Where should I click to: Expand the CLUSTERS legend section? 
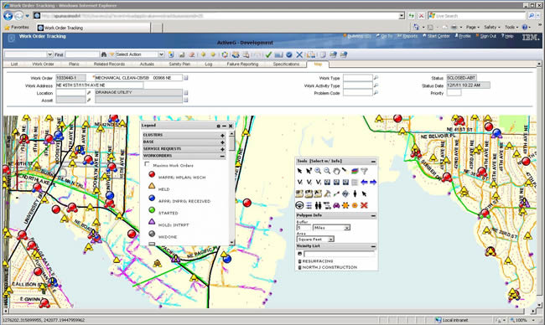tap(222, 135)
